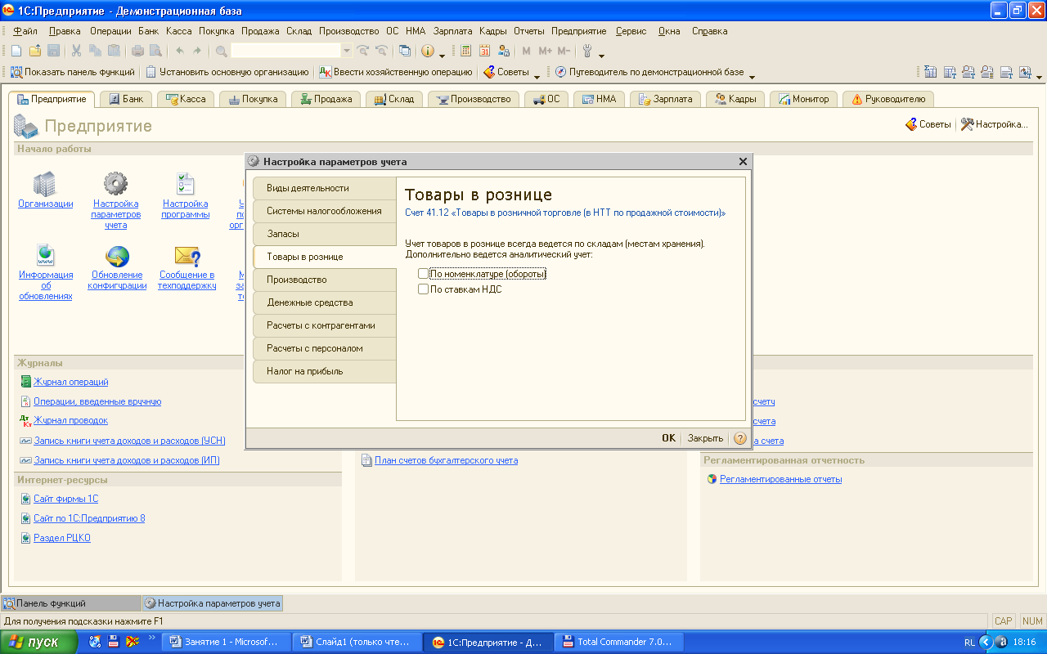Click Показать панель функций button

[72, 72]
